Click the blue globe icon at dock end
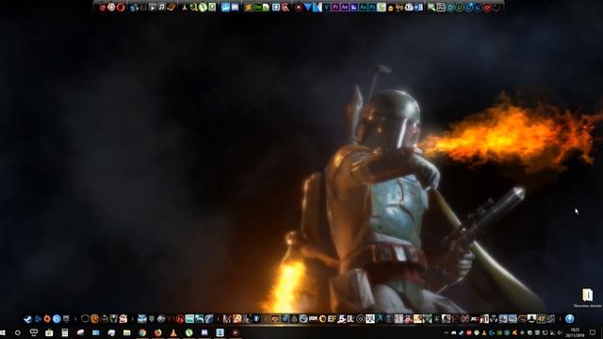603x339 pixels. point(569,318)
